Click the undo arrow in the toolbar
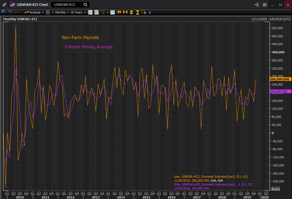Viewport: 292px width, 199px height. (x=3, y=12)
